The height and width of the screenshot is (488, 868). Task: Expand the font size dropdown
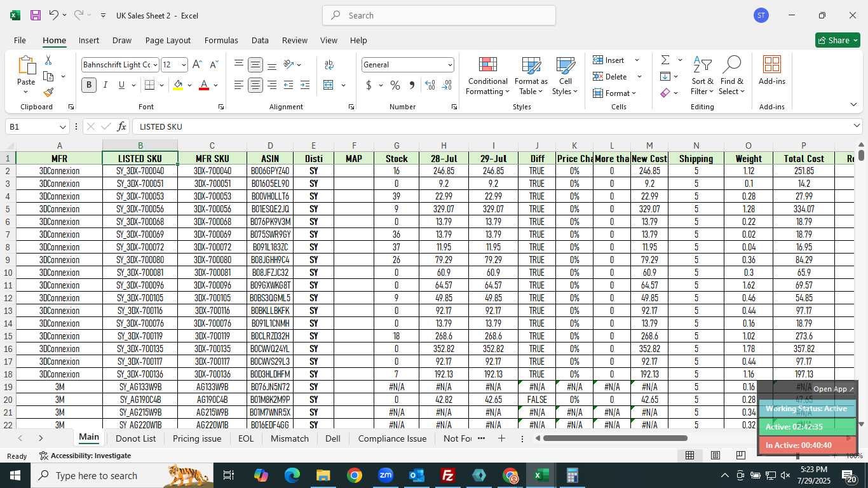click(x=184, y=65)
